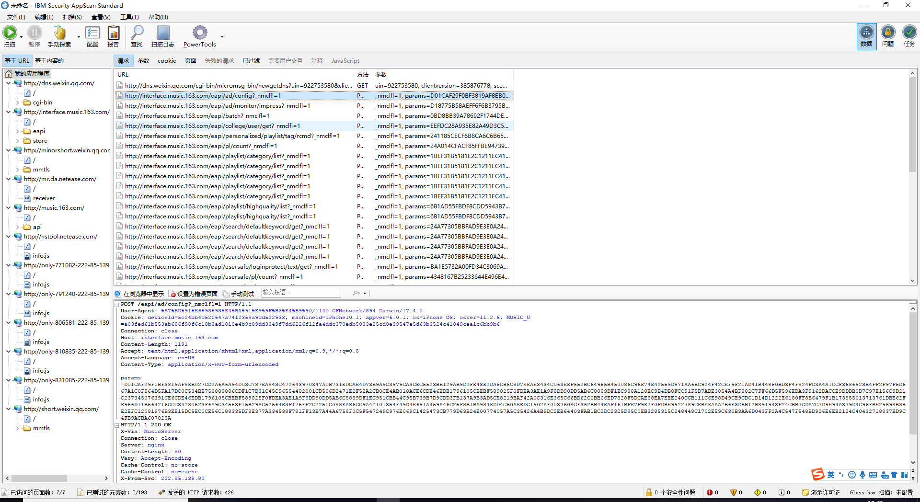Click the search icon beside phrase field

[356, 293]
